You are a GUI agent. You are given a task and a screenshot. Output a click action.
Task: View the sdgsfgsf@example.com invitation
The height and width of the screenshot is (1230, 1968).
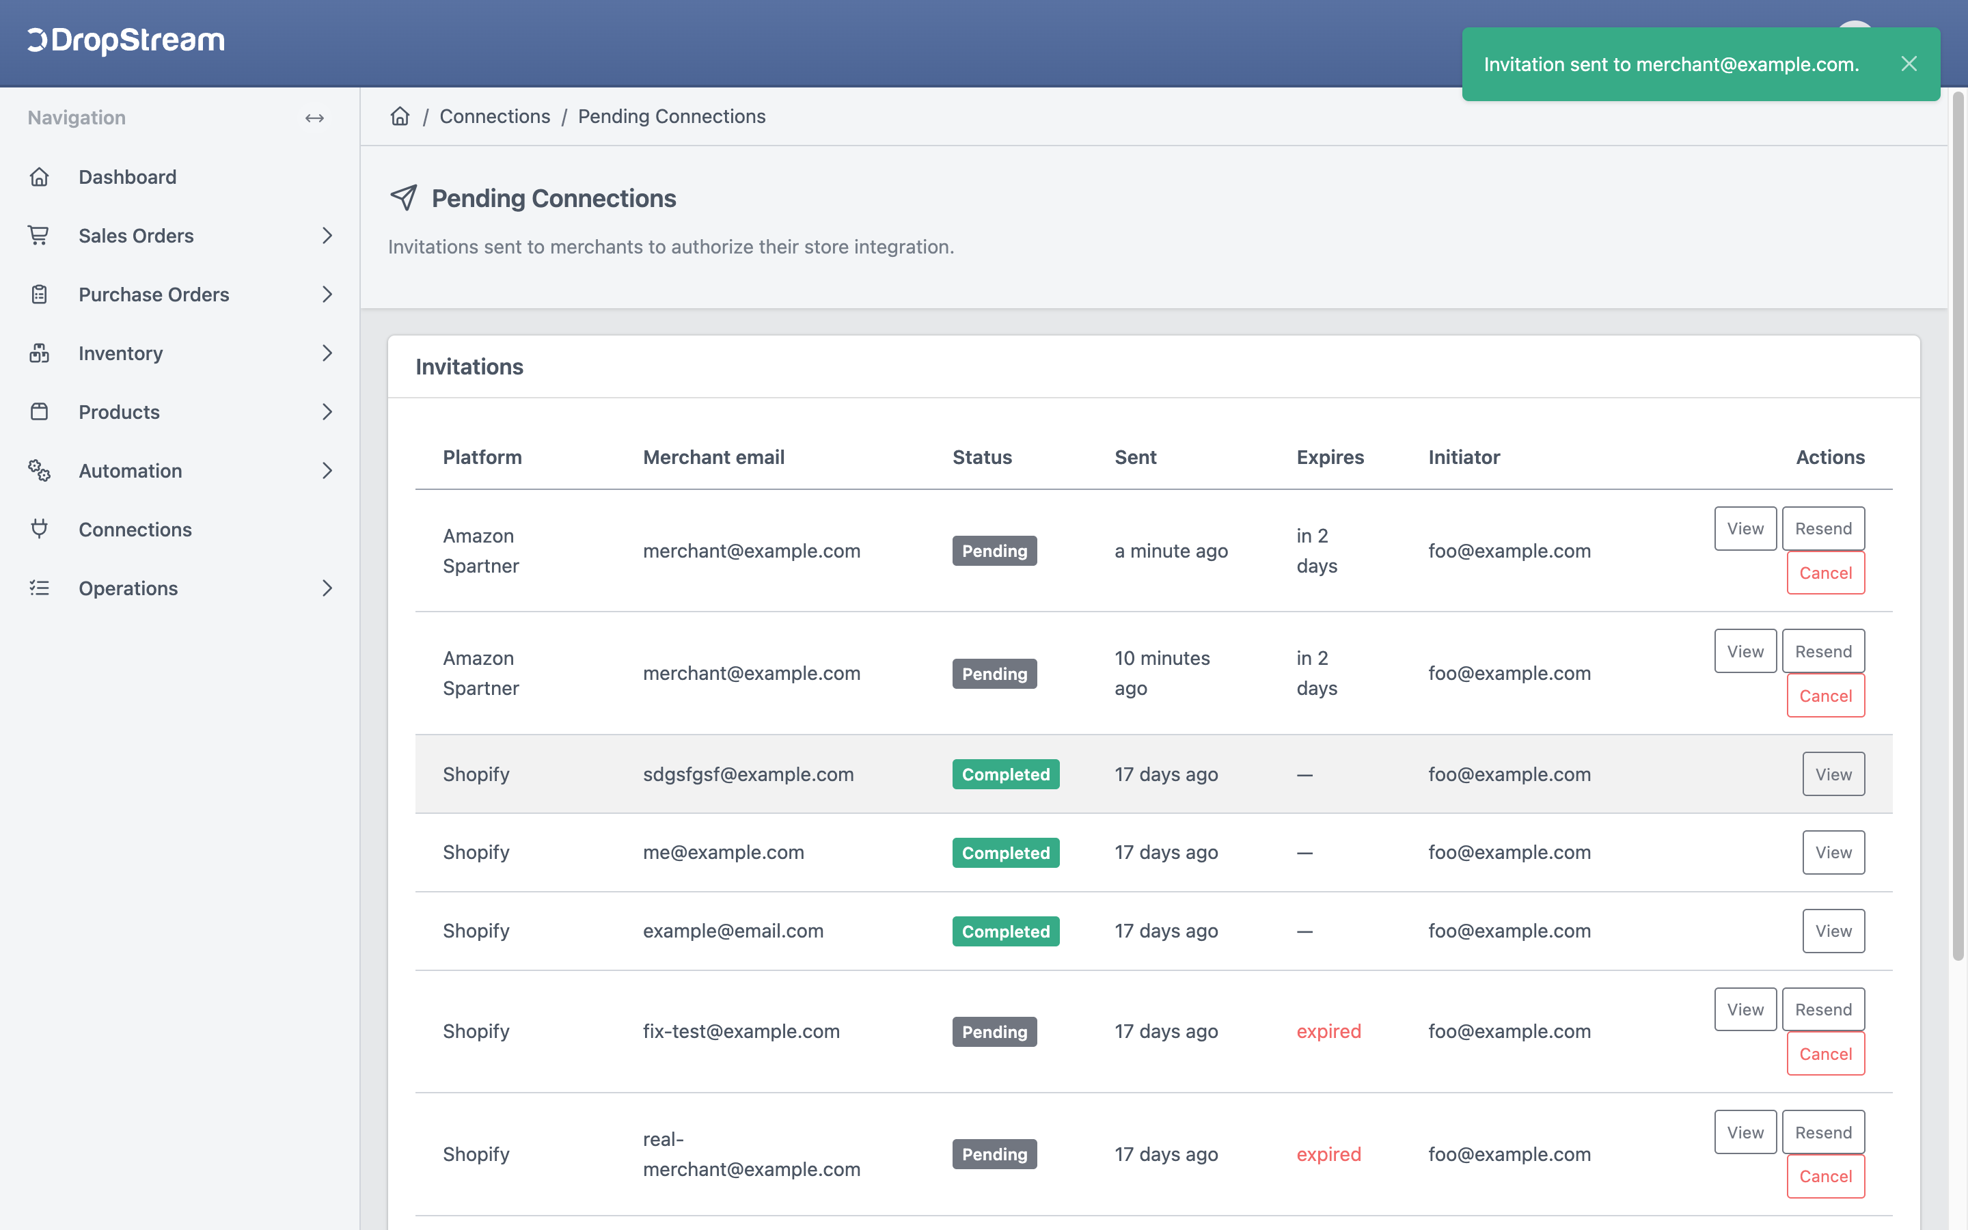point(1833,774)
